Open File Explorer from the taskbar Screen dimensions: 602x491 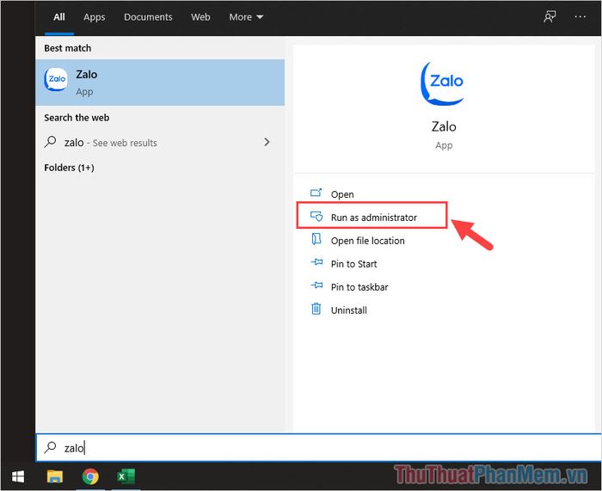tap(55, 476)
